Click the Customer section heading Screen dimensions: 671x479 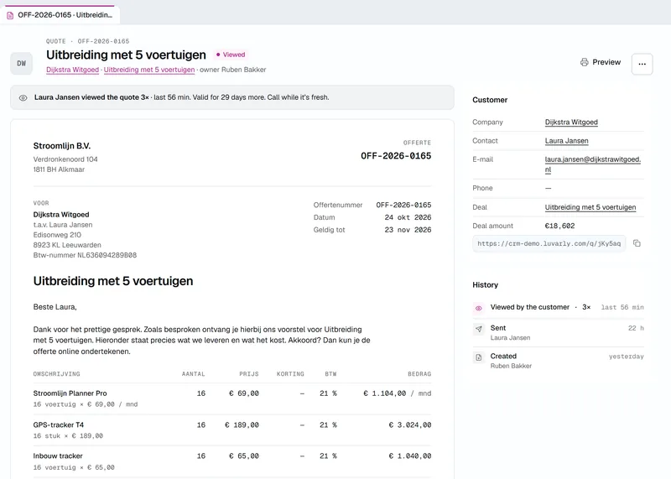(490, 100)
